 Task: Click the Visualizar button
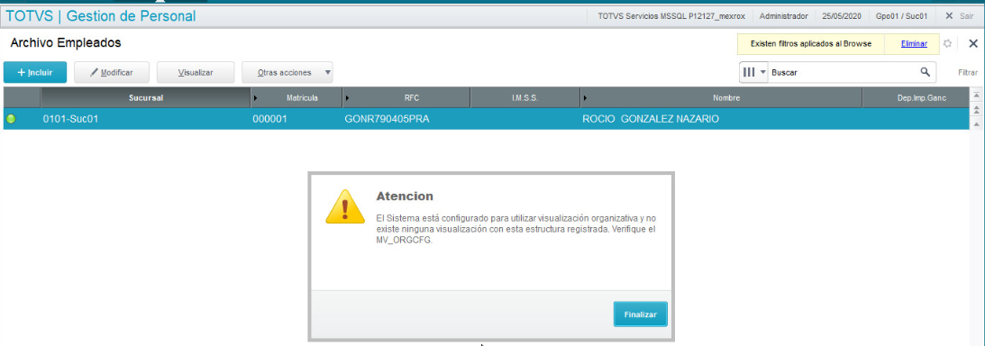pos(196,72)
